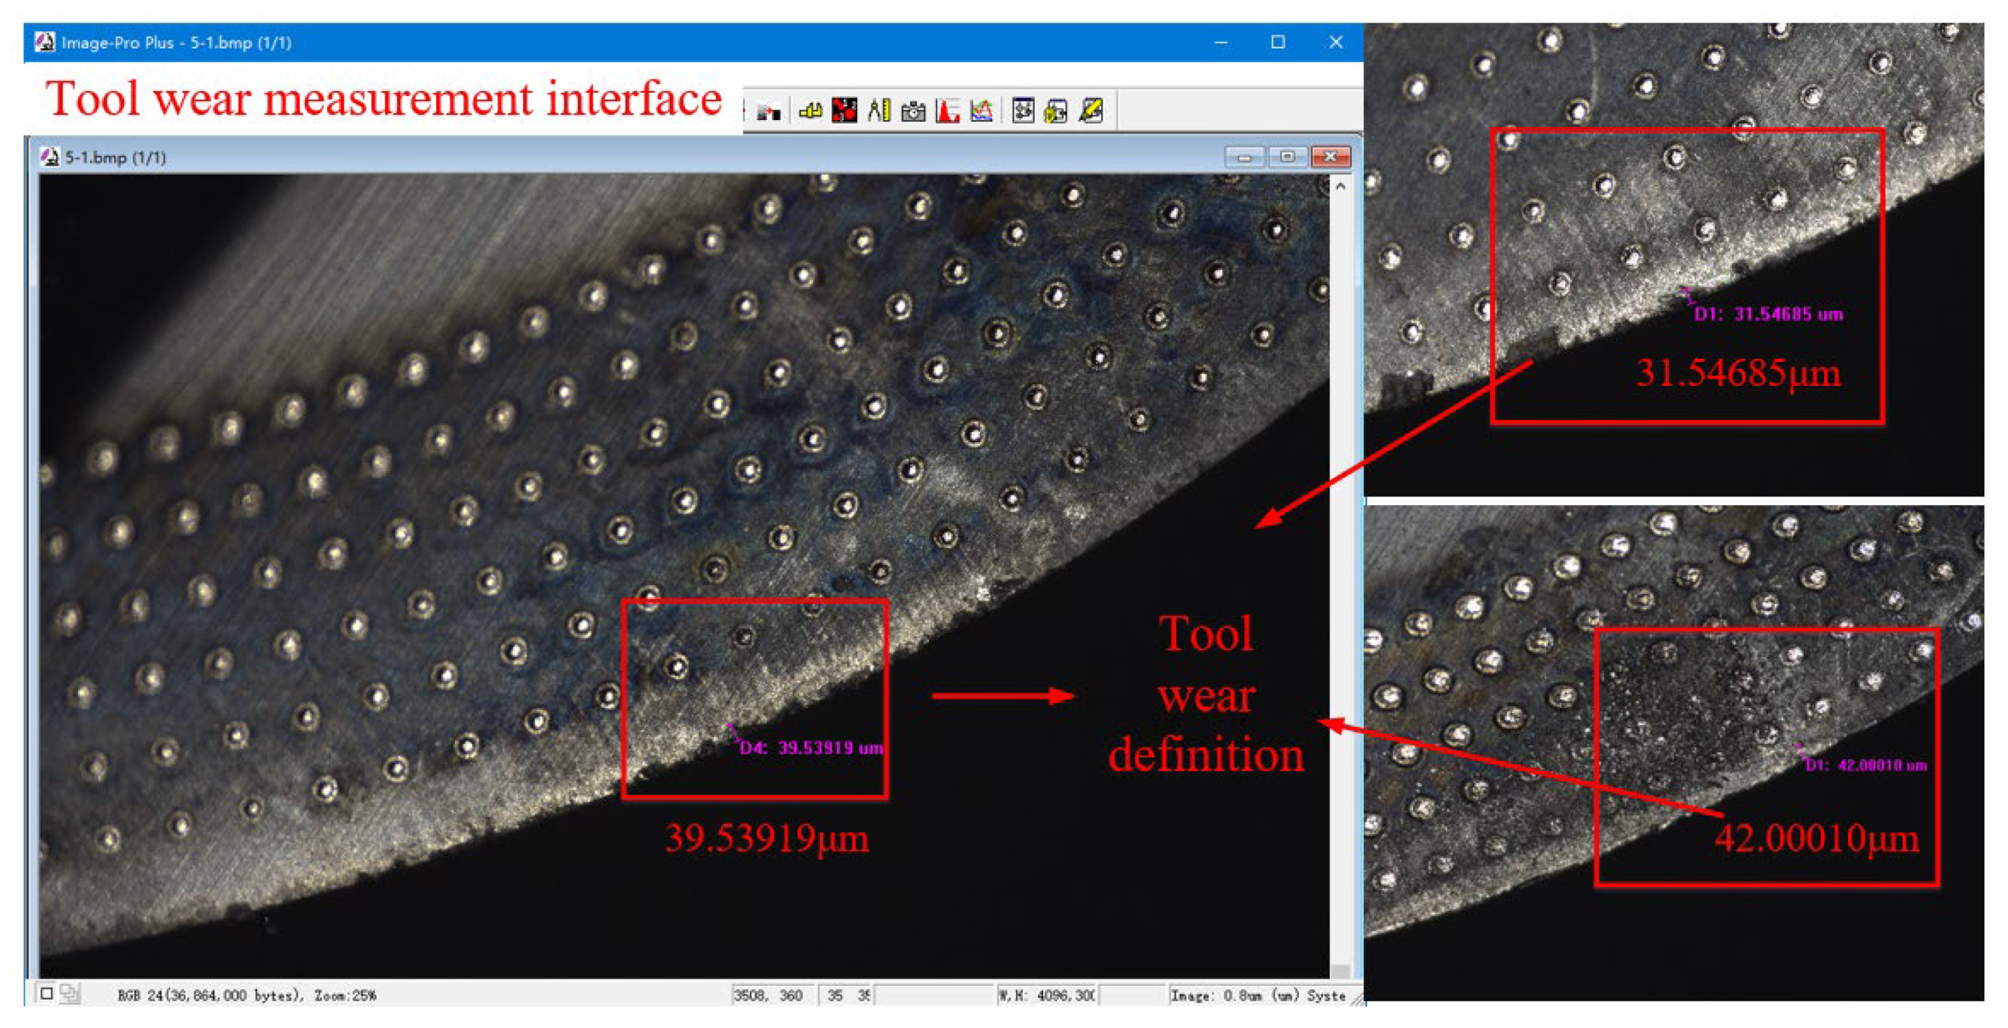Open the Count/Size red objects tool
Screen dimensions: 2008x1028
846,113
